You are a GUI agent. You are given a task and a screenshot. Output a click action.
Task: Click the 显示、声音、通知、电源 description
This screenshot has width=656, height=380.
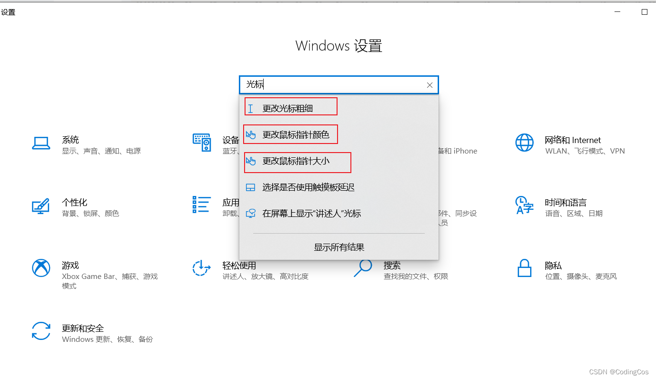(102, 151)
